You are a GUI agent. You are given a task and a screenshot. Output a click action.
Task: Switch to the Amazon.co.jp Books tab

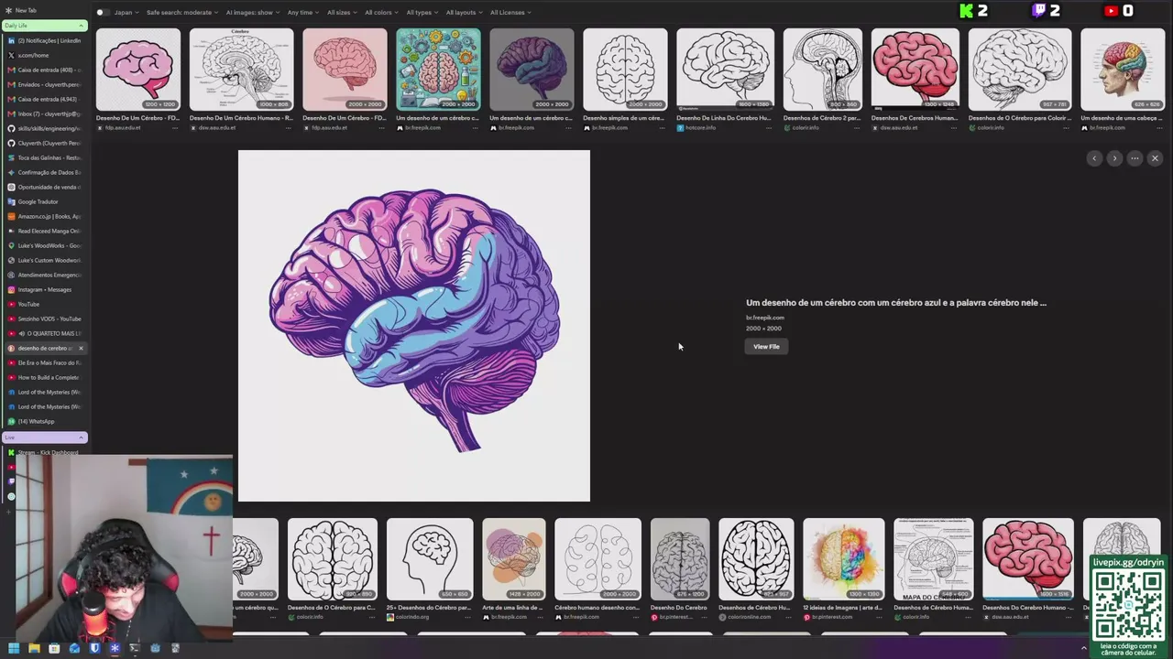coord(46,216)
